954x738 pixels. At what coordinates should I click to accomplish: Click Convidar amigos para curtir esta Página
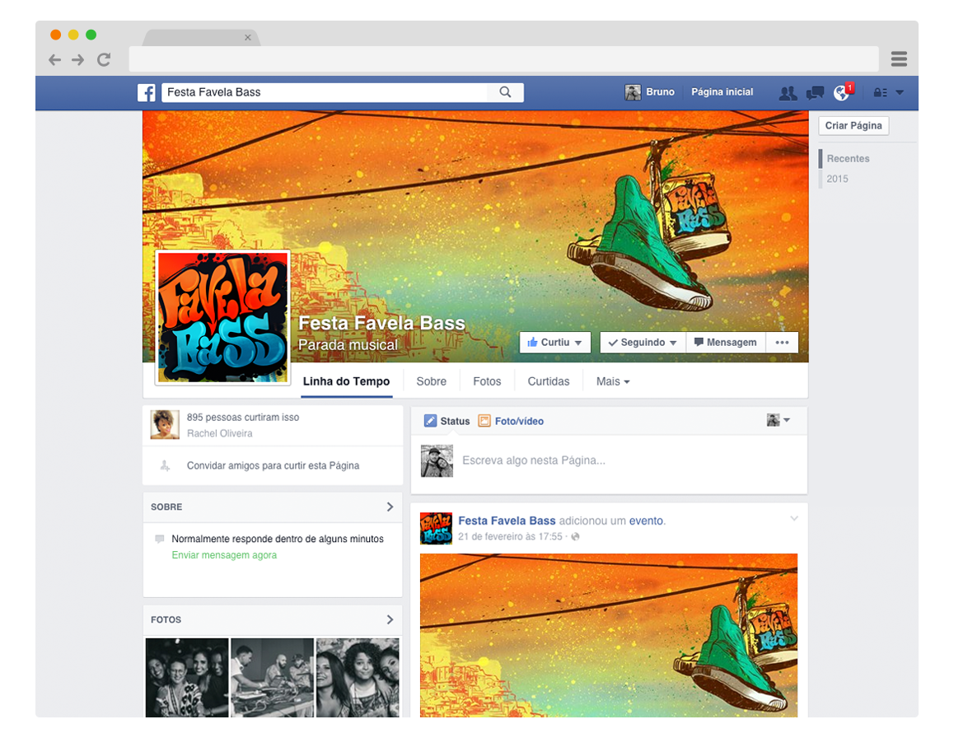(273, 465)
